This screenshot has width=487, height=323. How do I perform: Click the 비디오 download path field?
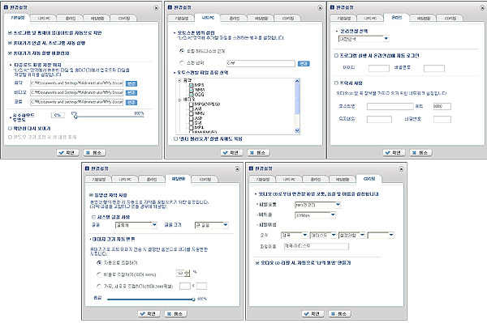click(x=77, y=92)
